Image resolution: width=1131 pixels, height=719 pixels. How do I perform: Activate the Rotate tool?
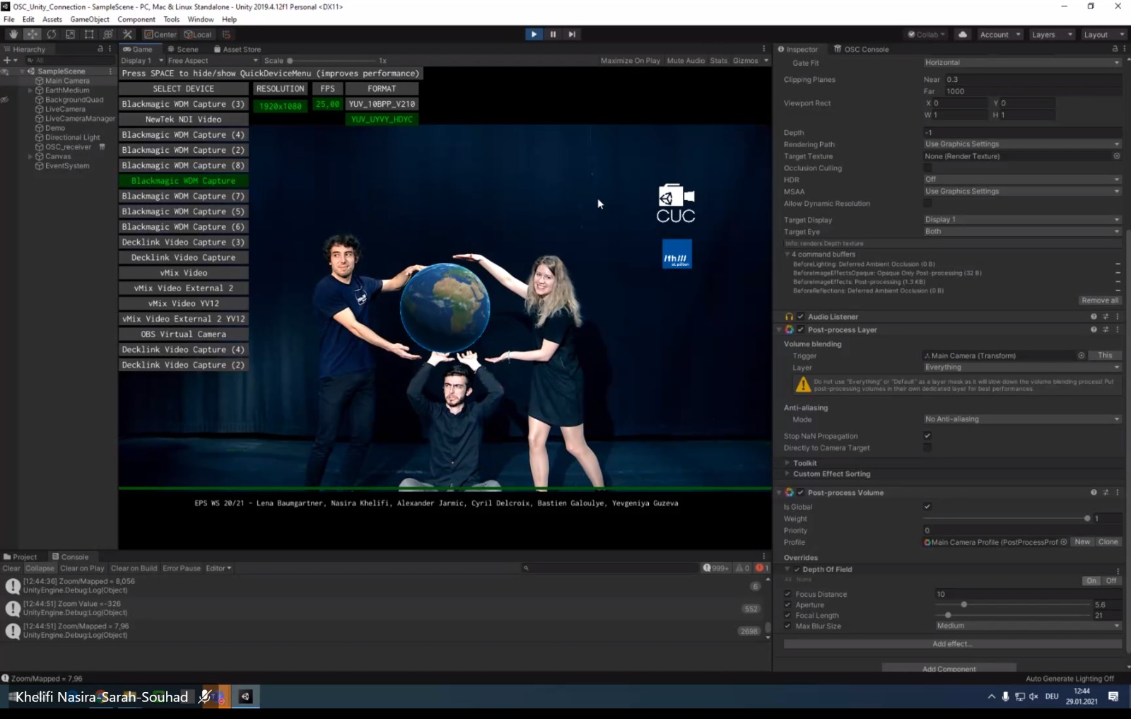(52, 34)
